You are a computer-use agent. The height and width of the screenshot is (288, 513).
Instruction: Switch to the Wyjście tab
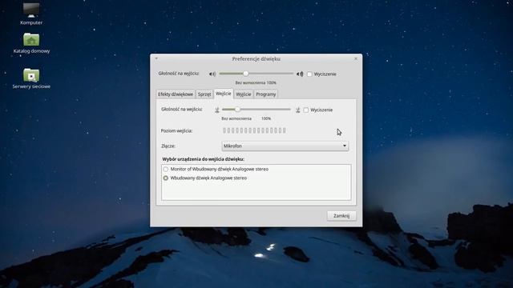244,94
